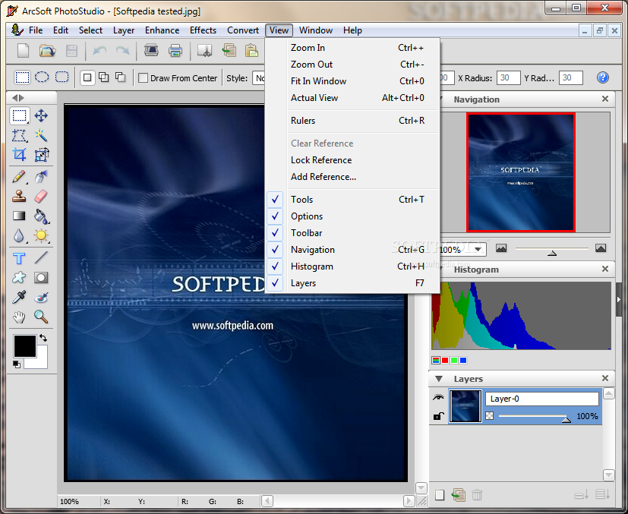Select the Paint Bucket tool
This screenshot has width=628, height=514.
coord(41,216)
